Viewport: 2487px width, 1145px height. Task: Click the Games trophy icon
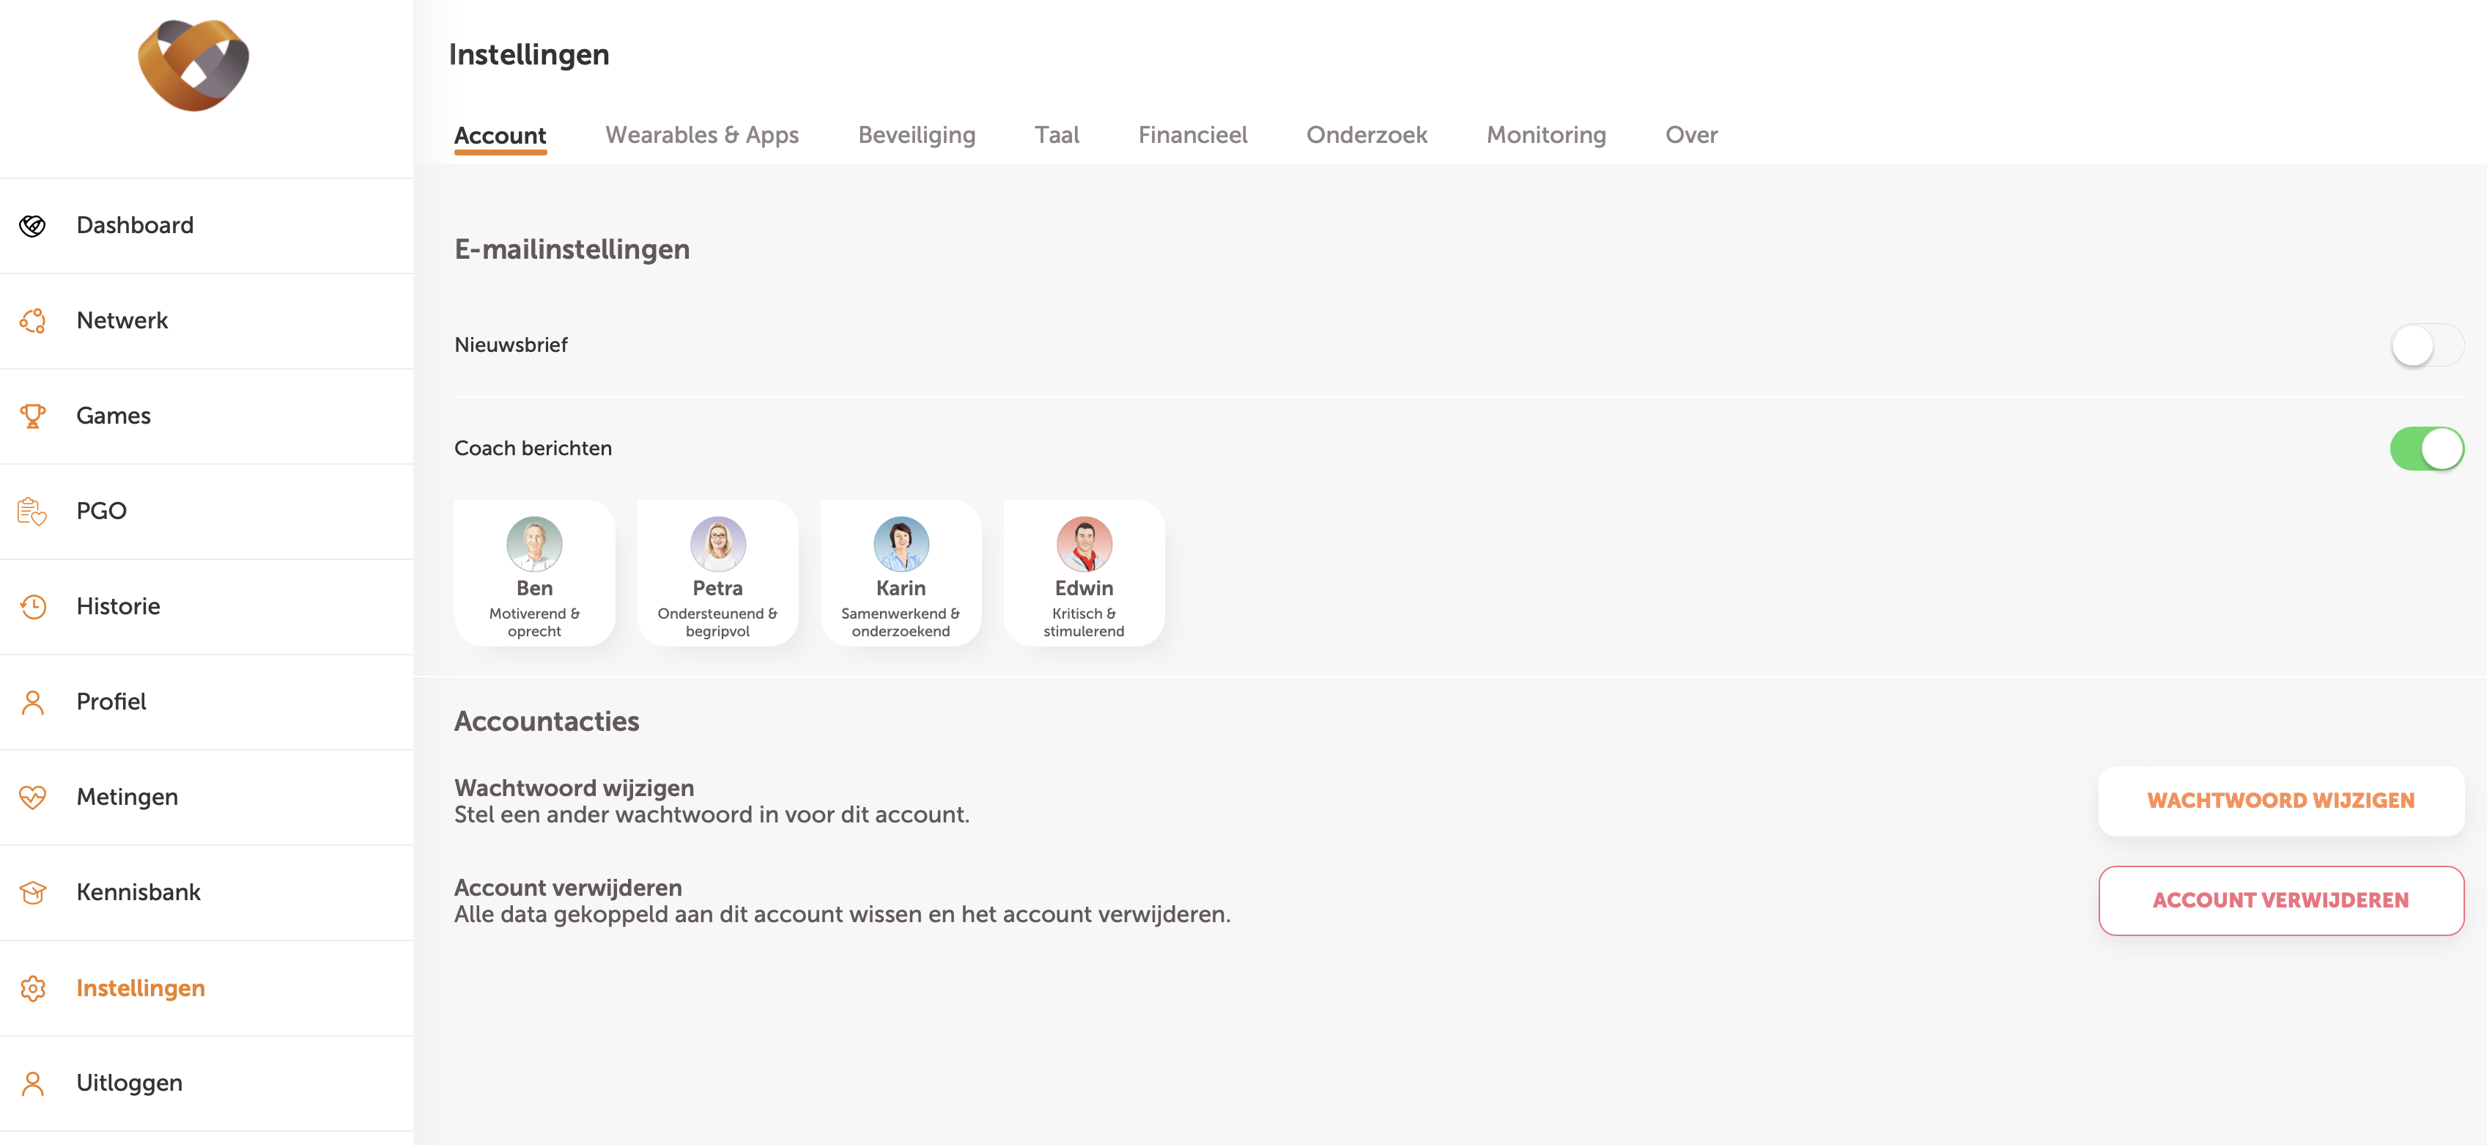pos(33,416)
